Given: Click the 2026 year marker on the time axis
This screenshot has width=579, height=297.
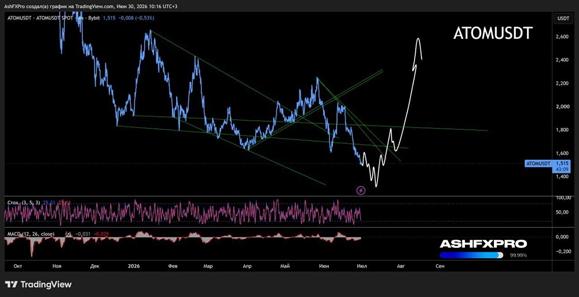Looking at the screenshot, I should pyautogui.click(x=134, y=266).
